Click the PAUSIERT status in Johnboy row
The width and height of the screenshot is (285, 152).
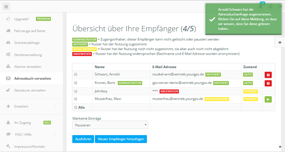tap(250, 91)
